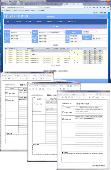
Task: Go back with the Firefox back arrow
Action: (3, 7)
